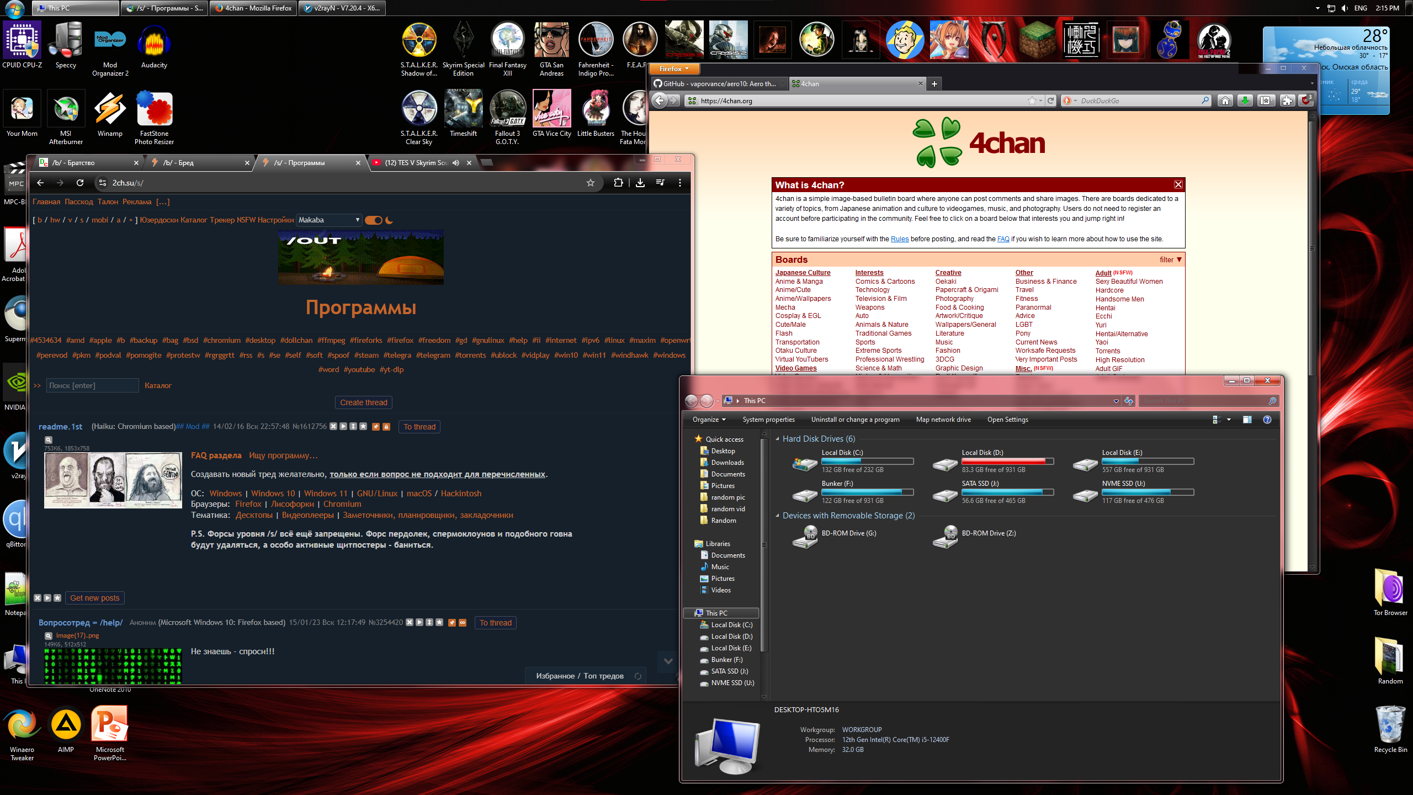Click NVME SSD (U:) usage bar
Viewport: 1413px width, 795px height.
point(1148,492)
